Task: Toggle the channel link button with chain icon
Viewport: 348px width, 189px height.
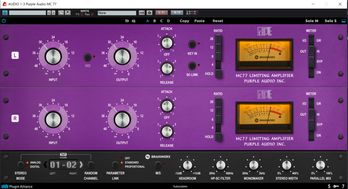Action: pos(87,57)
